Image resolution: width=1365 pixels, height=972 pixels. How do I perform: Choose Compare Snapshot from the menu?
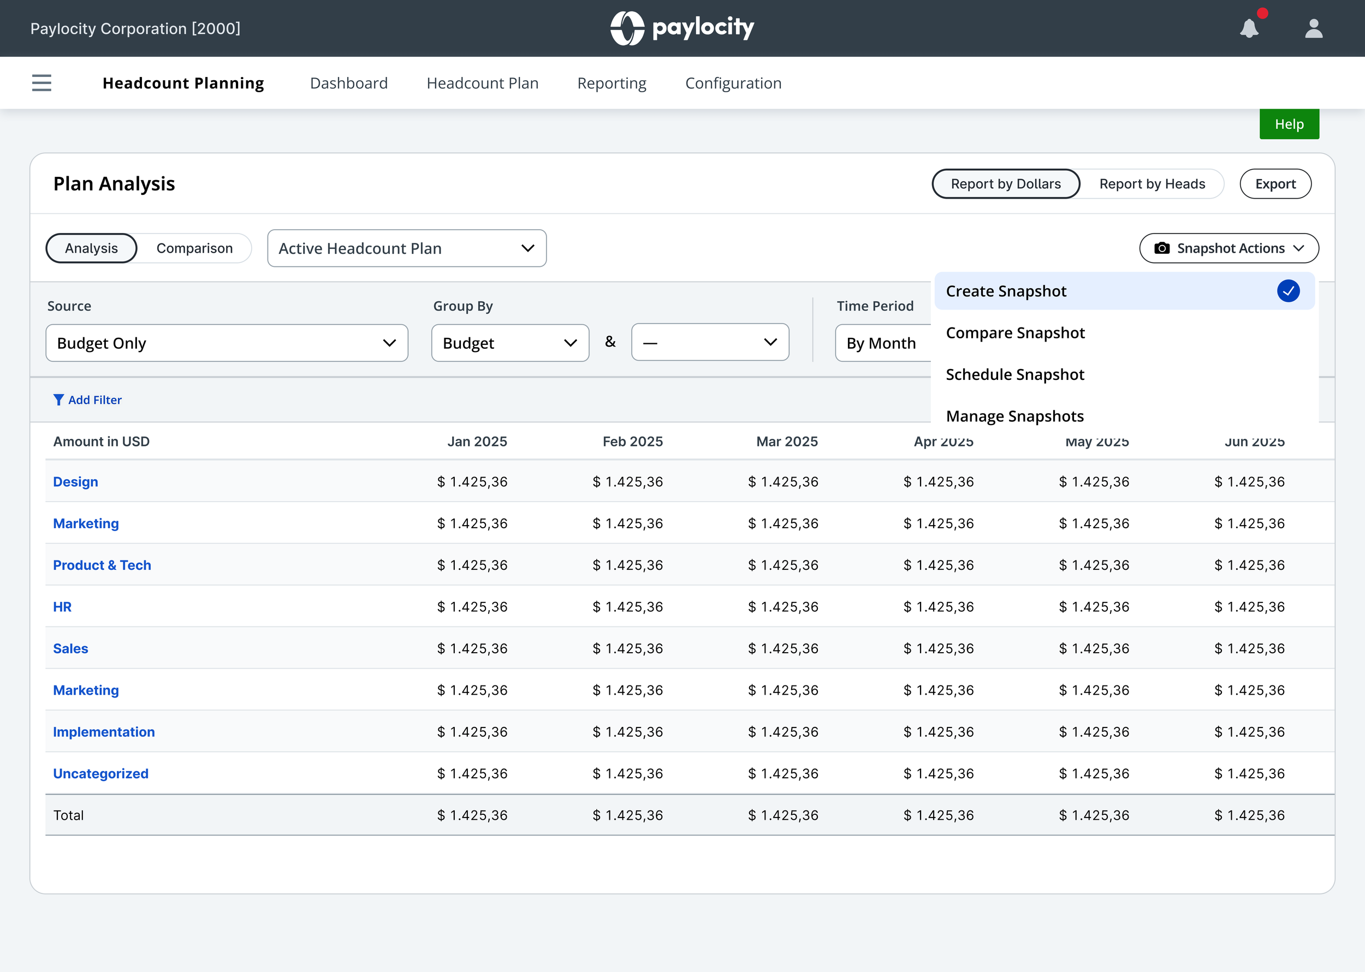(x=1015, y=333)
